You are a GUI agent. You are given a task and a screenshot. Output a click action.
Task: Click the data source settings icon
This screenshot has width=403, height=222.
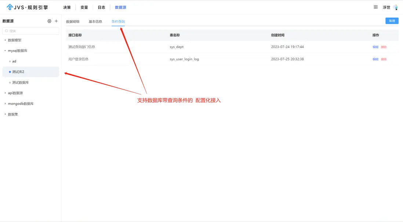[x=49, y=21]
